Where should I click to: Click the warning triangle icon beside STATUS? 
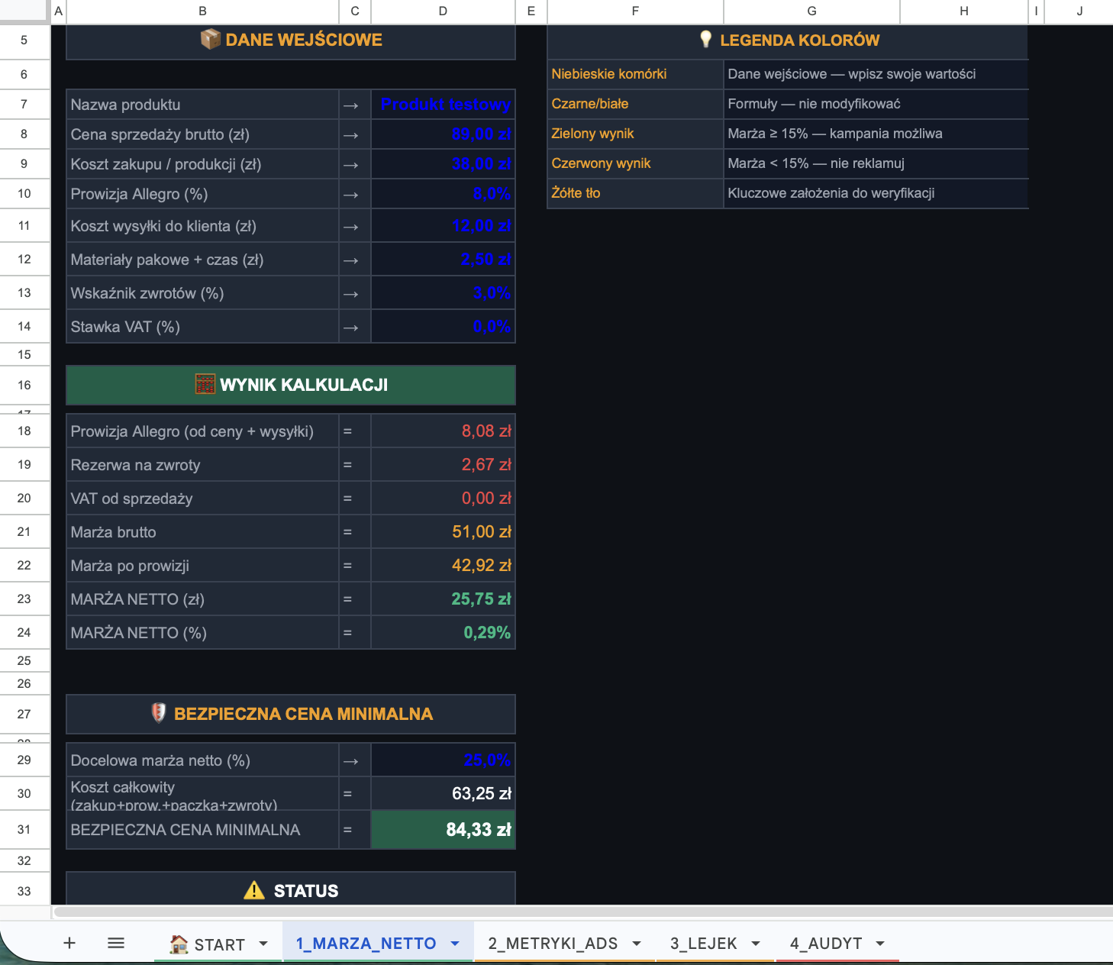[x=254, y=890]
